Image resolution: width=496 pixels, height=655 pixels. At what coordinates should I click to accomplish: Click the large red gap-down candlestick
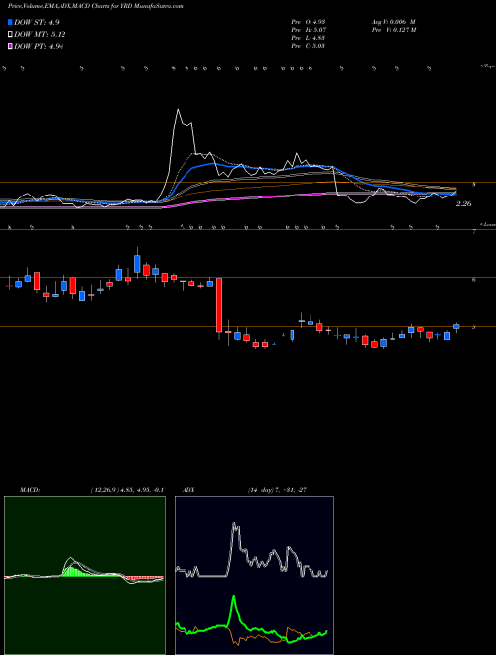click(x=219, y=306)
